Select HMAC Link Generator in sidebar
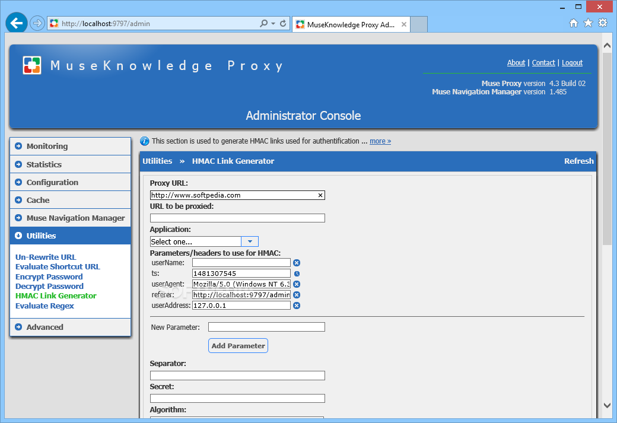This screenshot has width=617, height=423. [x=56, y=296]
